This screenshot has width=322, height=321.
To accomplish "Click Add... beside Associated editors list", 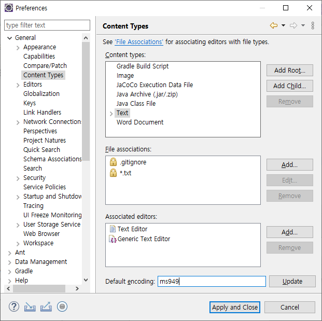I will point(290,232).
